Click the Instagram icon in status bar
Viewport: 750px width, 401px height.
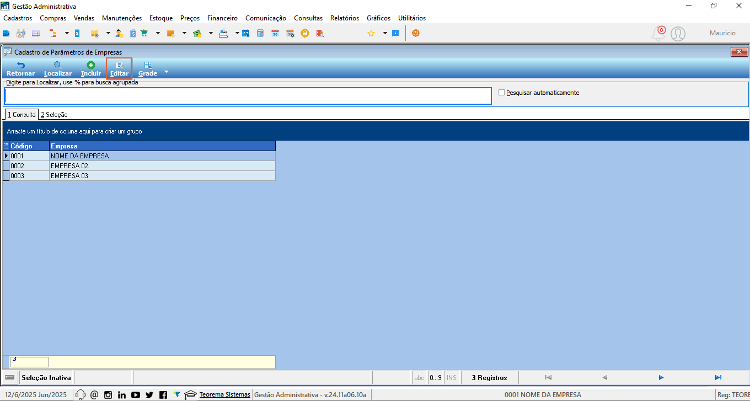point(108,394)
